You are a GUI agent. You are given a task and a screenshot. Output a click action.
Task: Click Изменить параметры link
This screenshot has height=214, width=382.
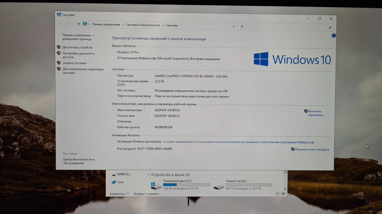[315, 113]
